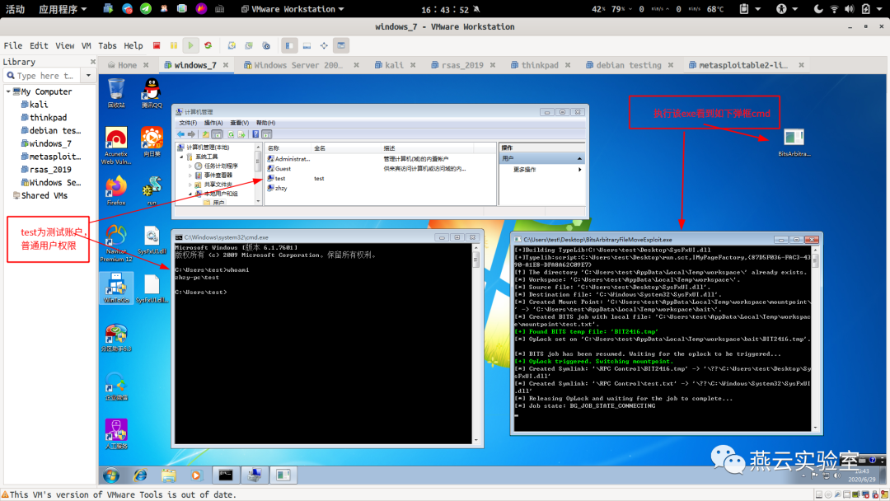Click the Windows Start button
Image resolution: width=890 pixels, height=501 pixels.
(111, 475)
